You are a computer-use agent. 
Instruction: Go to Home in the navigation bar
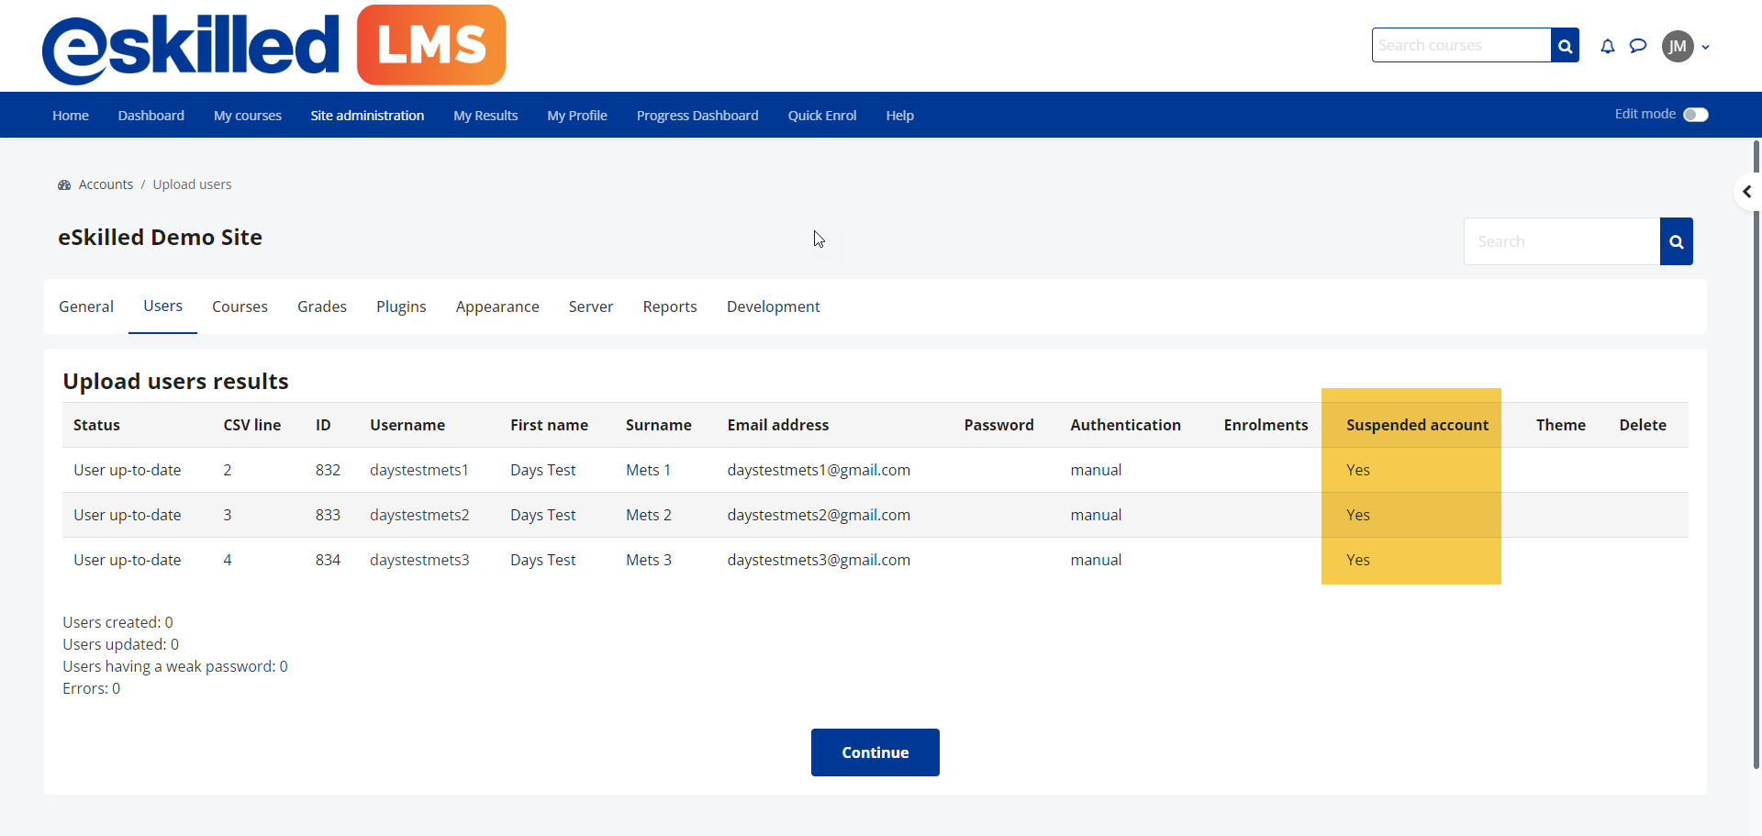[71, 116]
